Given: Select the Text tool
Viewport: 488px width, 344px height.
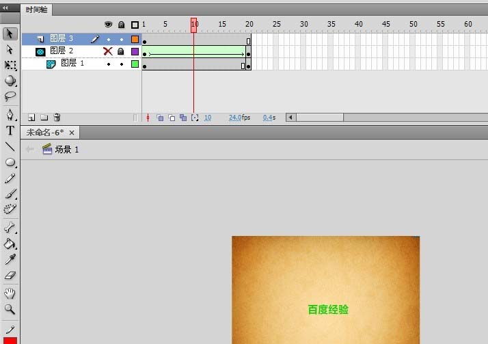Looking at the screenshot, I should tap(10, 131).
